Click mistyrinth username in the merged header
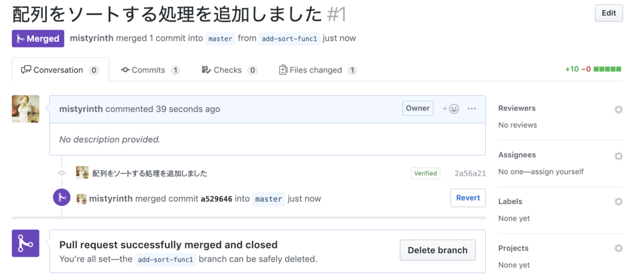633x280 pixels. pyautogui.click(x=91, y=38)
